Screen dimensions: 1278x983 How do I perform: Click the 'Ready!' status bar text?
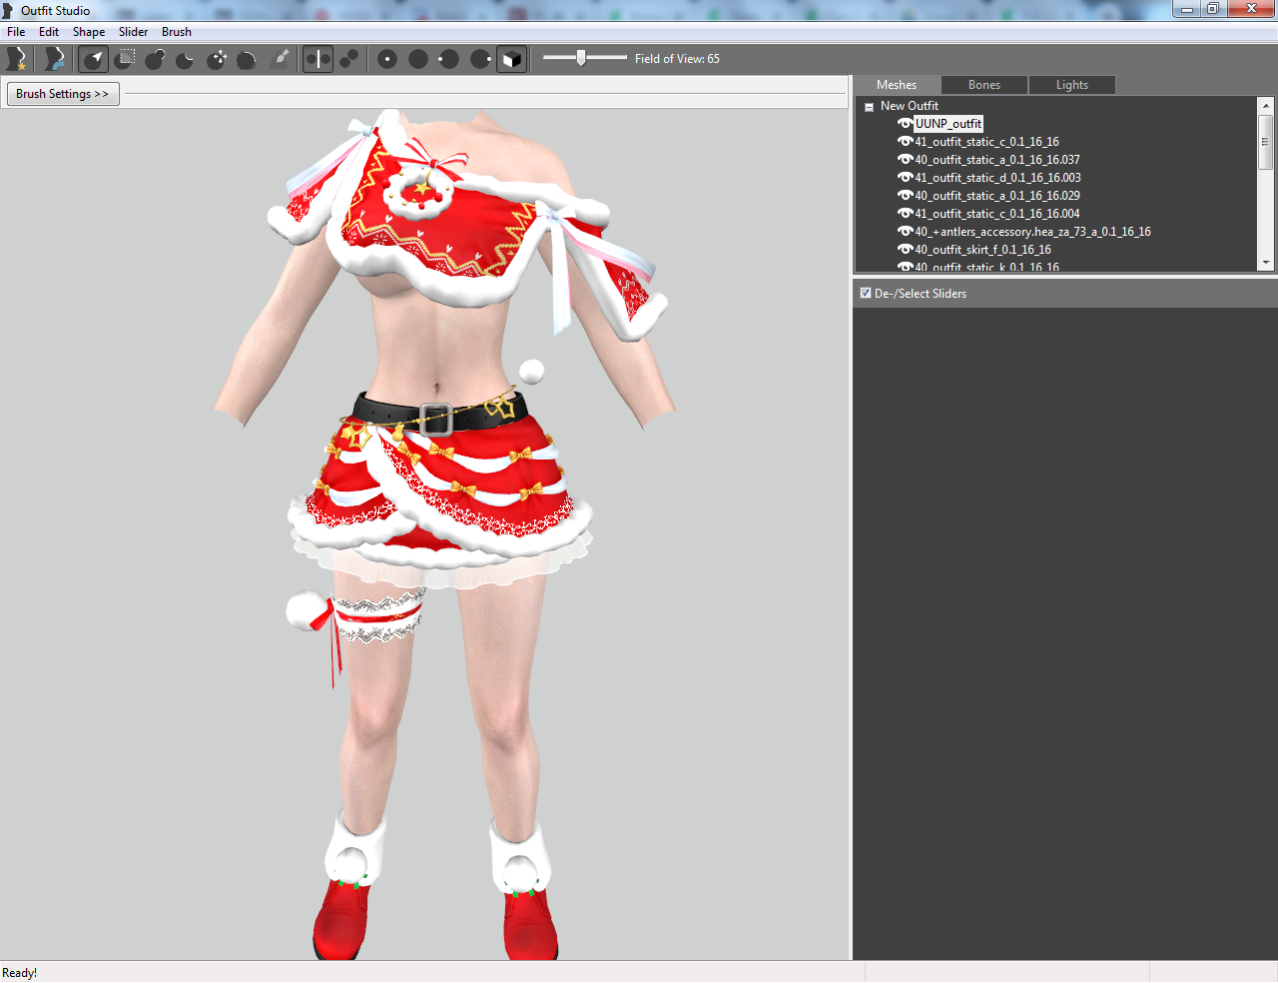[x=20, y=973]
